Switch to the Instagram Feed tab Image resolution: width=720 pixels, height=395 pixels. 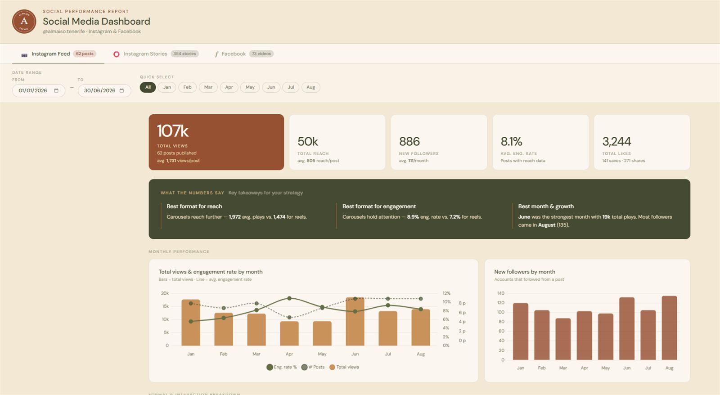pyautogui.click(x=58, y=54)
